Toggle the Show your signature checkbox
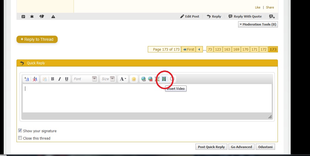Screen dimensions: 310x156 (20, 131)
